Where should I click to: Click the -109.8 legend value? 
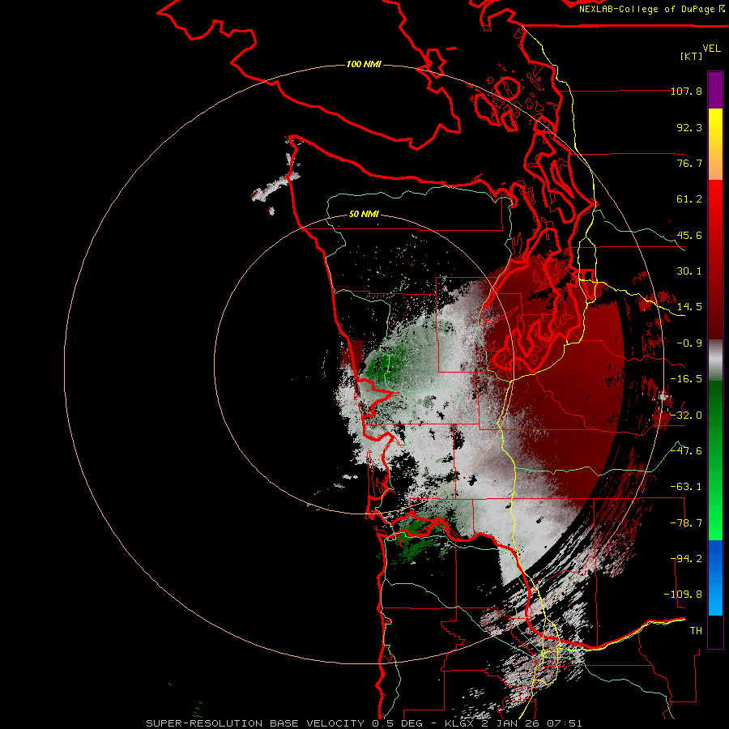click(684, 595)
